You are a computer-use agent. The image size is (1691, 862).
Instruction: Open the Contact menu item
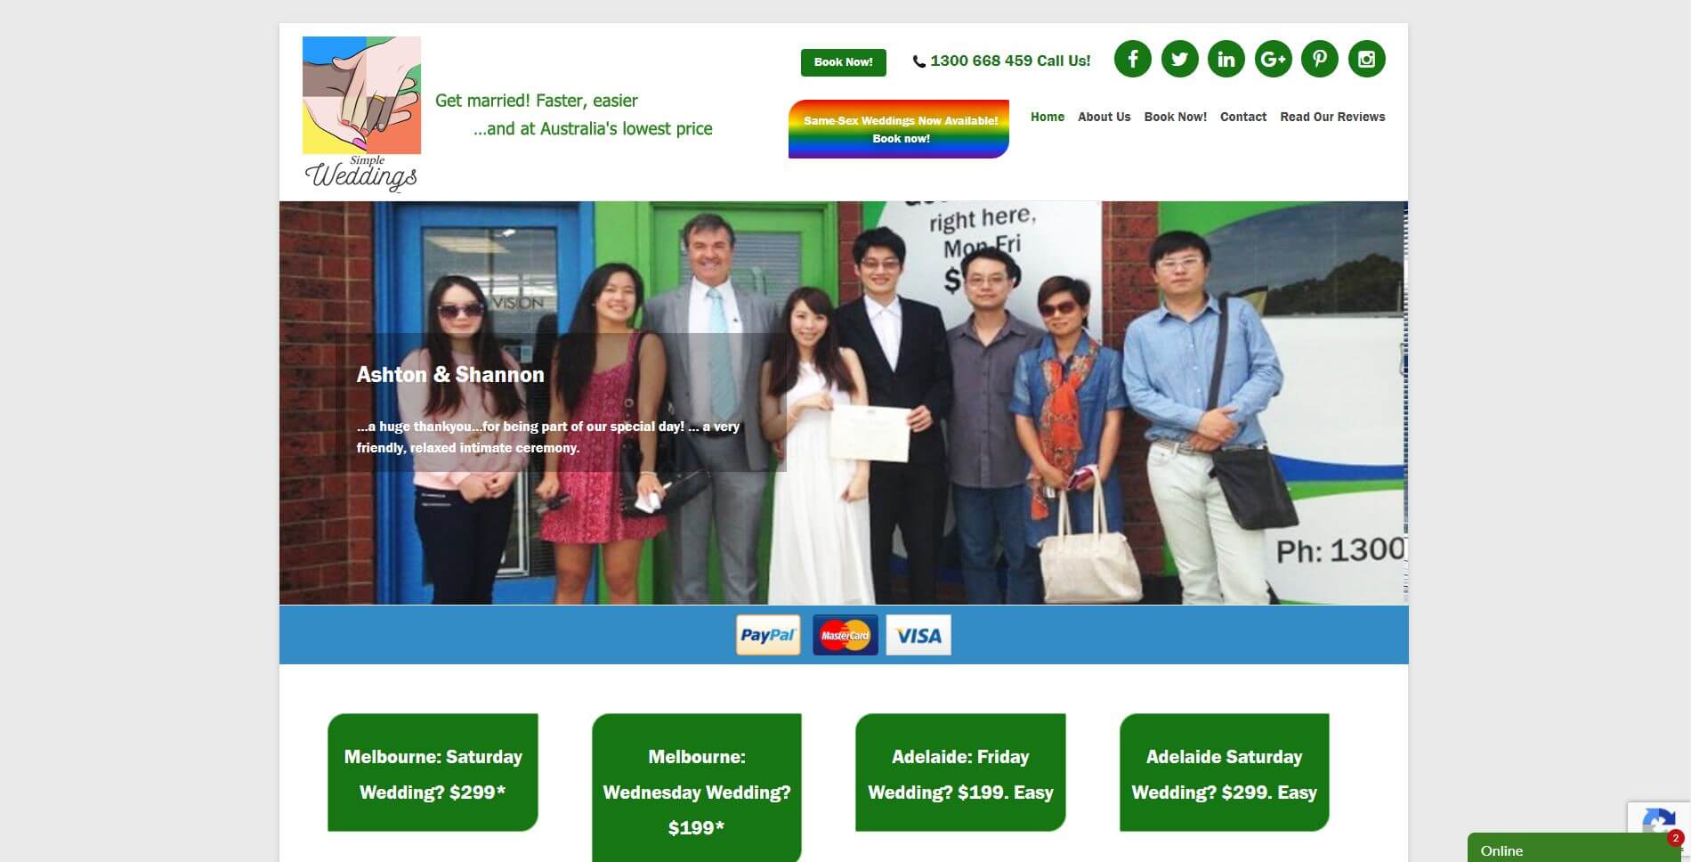(x=1242, y=117)
